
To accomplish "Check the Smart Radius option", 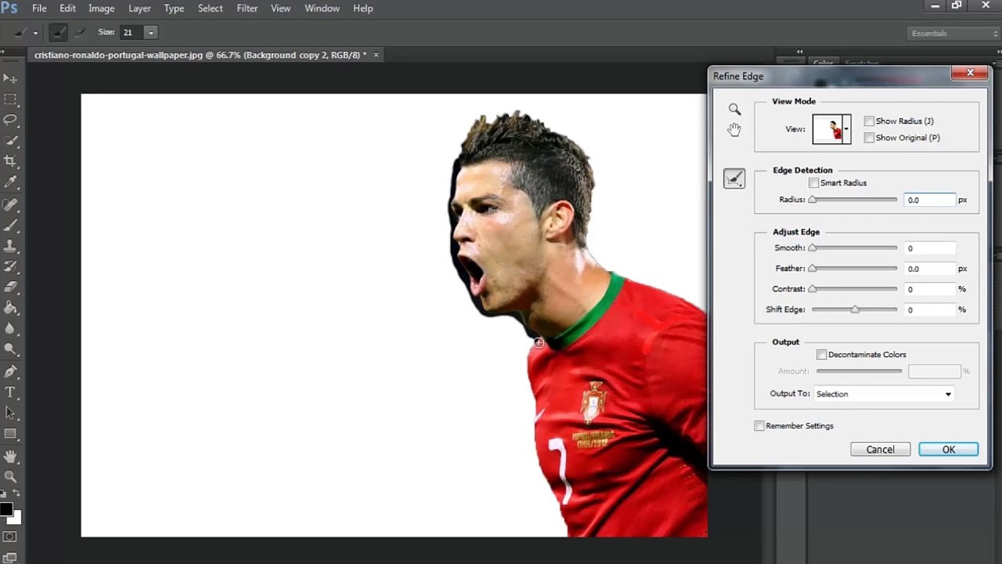I will [814, 183].
